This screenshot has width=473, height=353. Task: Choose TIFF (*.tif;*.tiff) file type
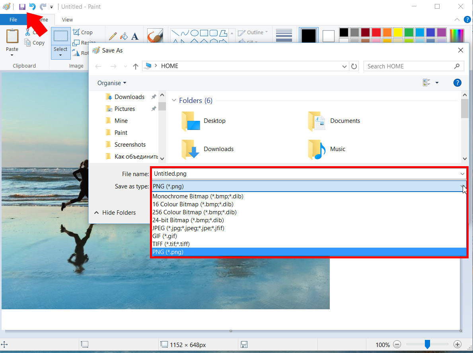309,244
